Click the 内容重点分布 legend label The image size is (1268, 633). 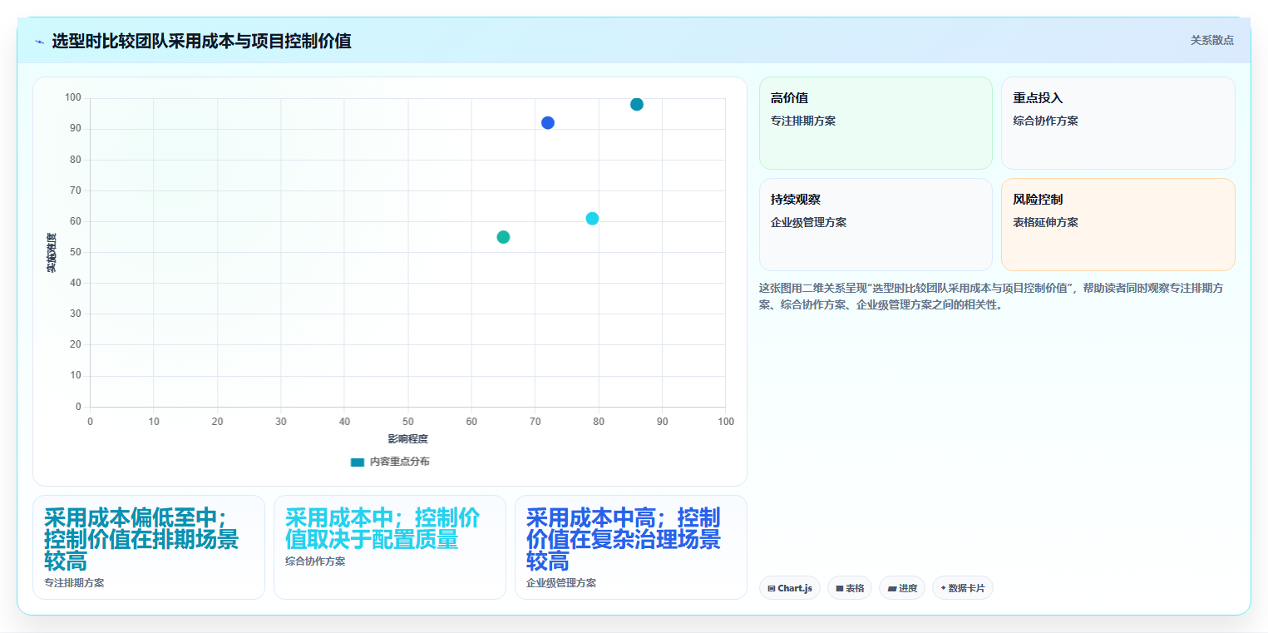point(400,462)
